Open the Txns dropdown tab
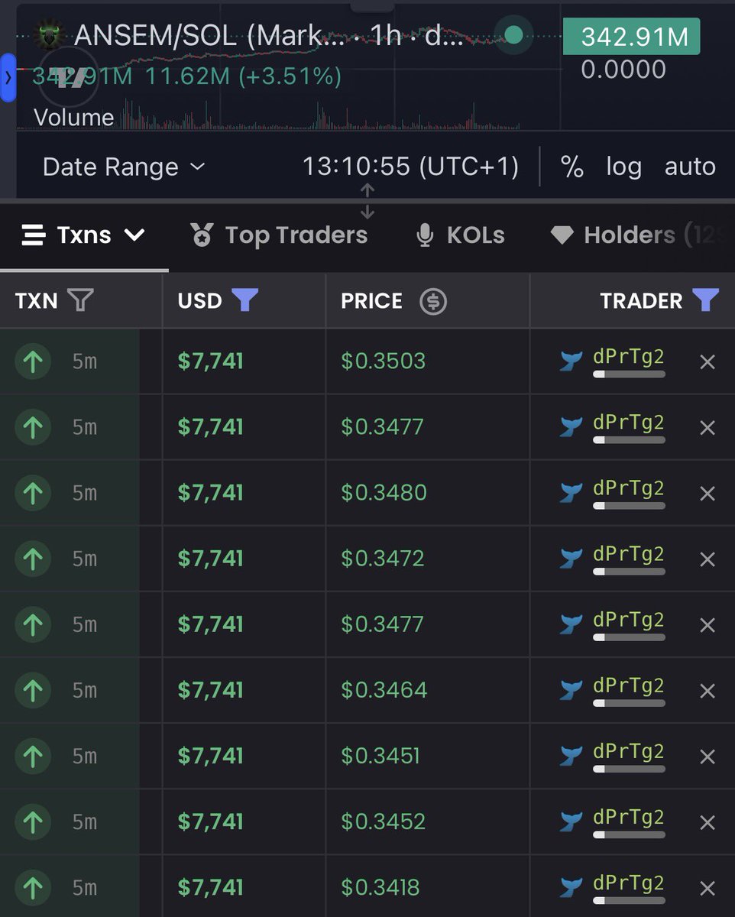This screenshot has height=917, width=735. (83, 235)
